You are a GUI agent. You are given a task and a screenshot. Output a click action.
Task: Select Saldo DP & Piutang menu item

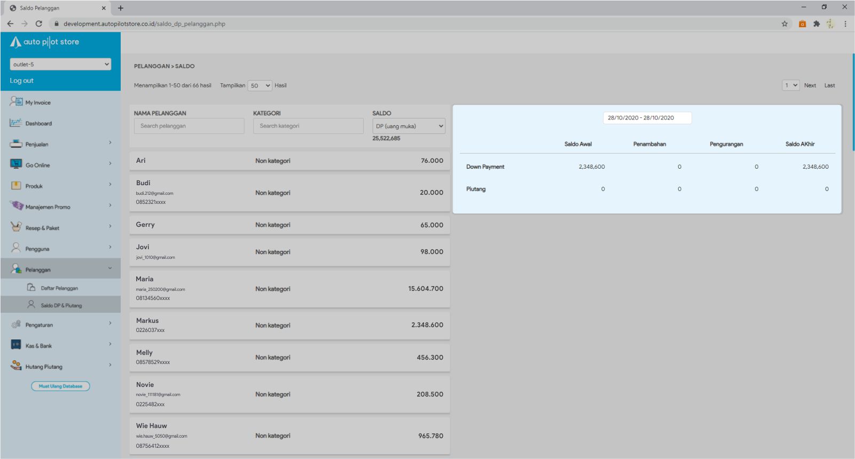[61, 305]
